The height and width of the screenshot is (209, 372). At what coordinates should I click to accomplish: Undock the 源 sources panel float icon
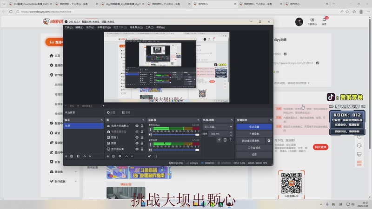(x=143, y=120)
